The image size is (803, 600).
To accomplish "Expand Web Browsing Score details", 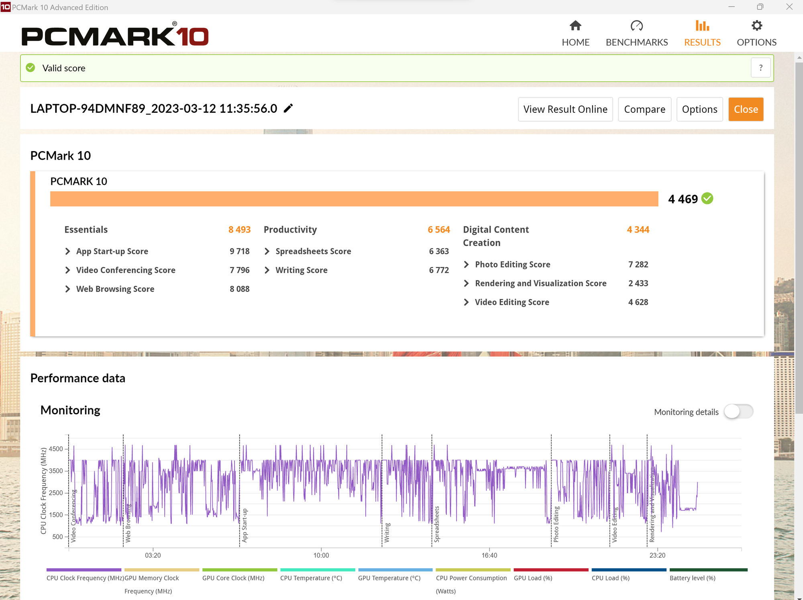I will pos(67,289).
